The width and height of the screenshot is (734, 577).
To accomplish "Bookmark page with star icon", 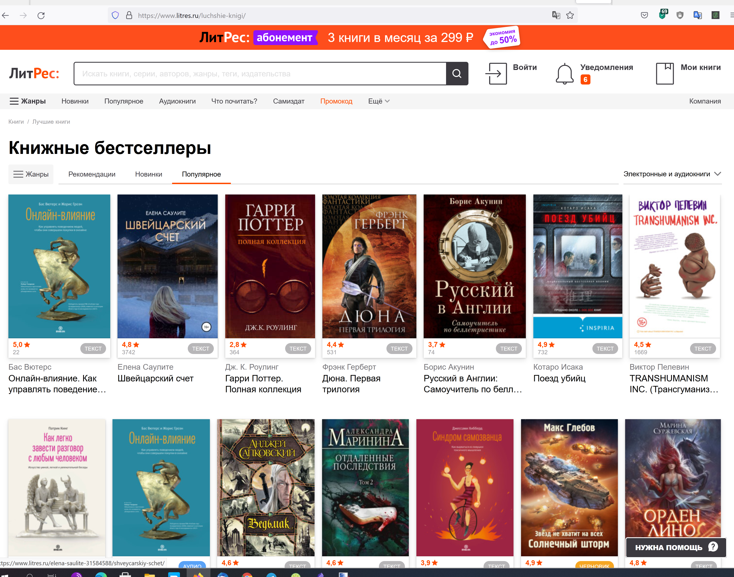I will [x=570, y=15].
